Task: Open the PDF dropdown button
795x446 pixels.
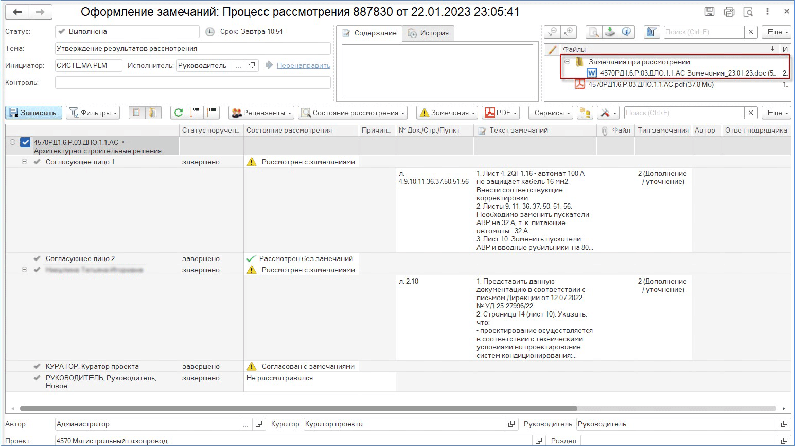Action: pos(501,113)
